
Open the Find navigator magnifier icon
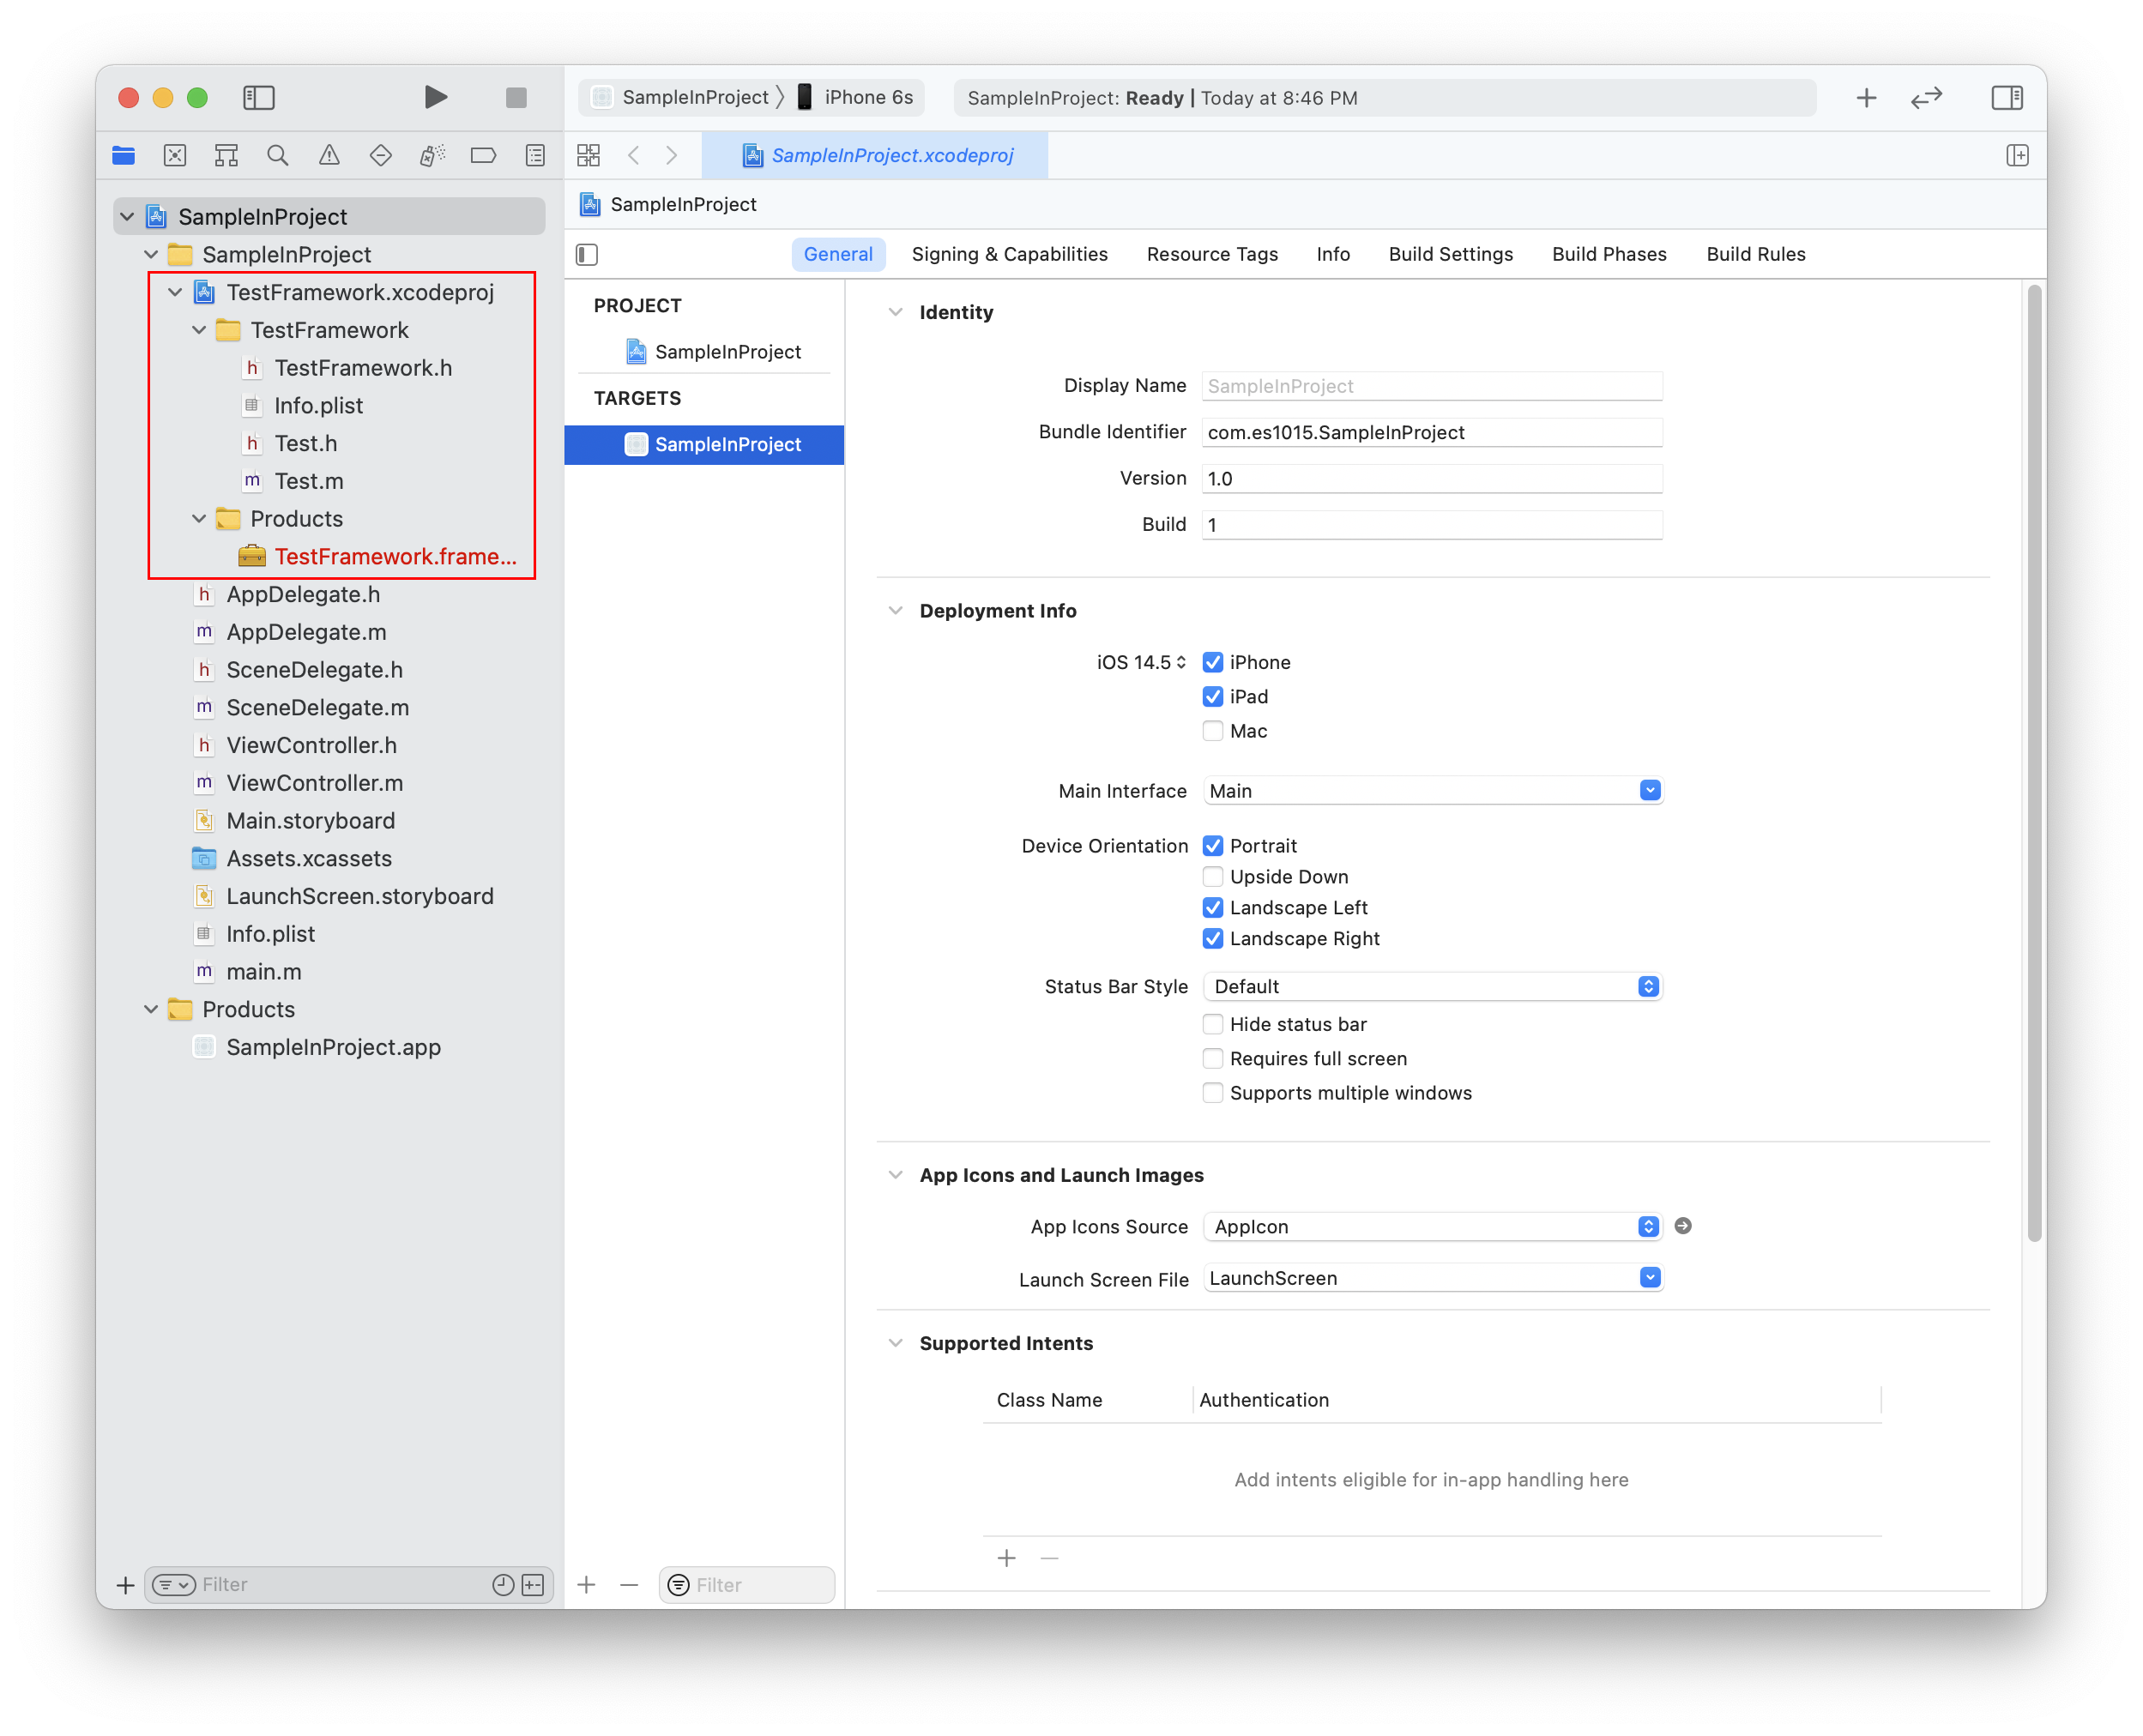pyautogui.click(x=277, y=155)
